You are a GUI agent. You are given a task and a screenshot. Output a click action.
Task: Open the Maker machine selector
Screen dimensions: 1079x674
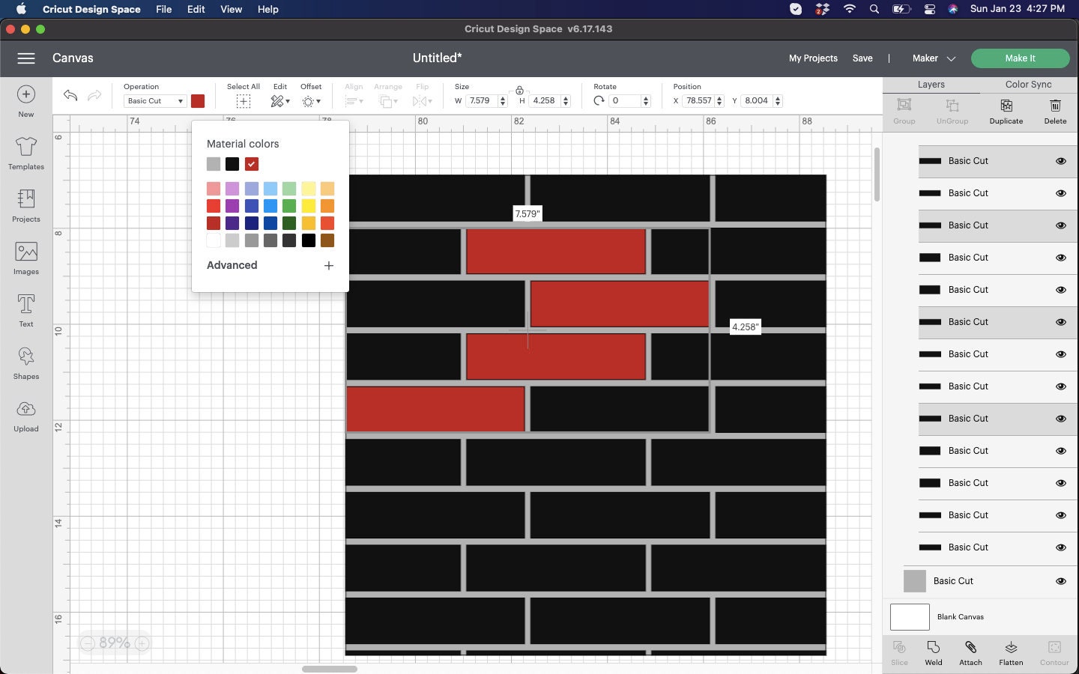coord(933,58)
